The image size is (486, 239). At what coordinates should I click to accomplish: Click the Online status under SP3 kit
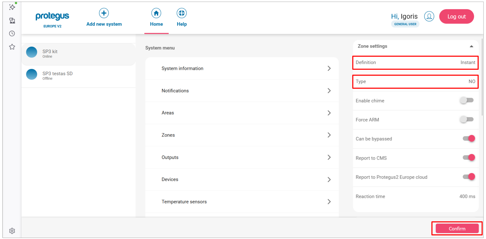click(x=47, y=56)
